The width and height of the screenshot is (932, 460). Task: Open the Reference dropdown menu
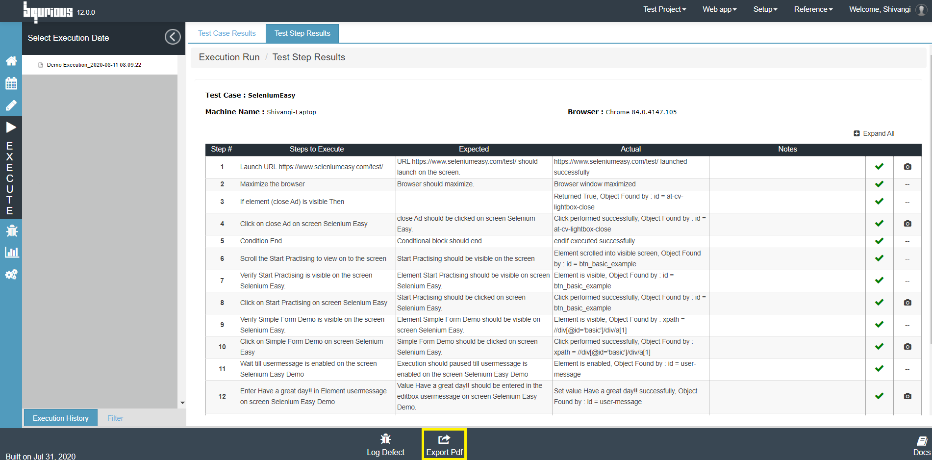point(813,9)
